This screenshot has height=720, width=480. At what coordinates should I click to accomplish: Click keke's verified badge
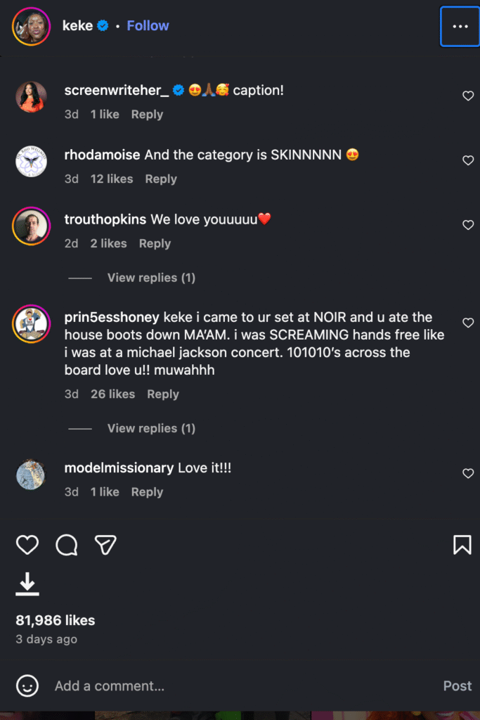(x=104, y=25)
